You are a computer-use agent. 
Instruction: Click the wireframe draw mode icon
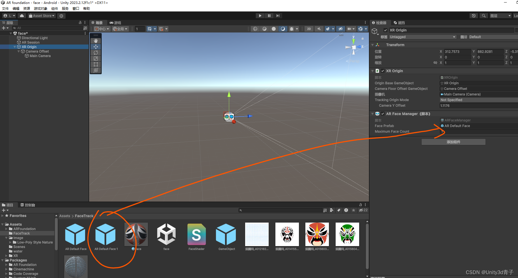click(255, 29)
